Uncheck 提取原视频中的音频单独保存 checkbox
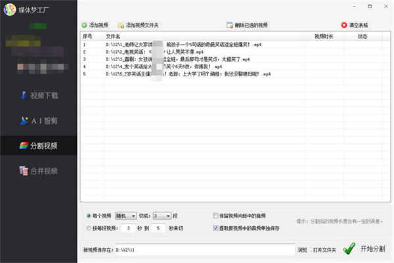The height and width of the screenshot is (263, 394). (x=215, y=228)
